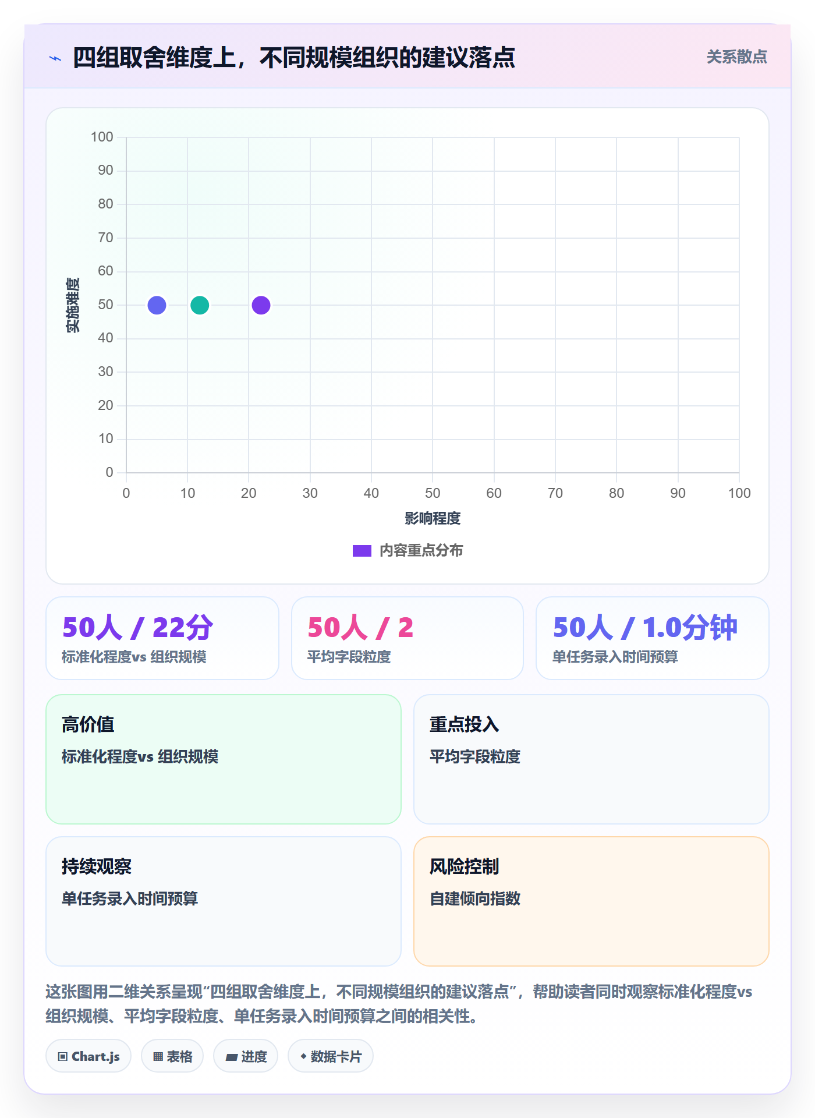Open the 50人 / 1.0分钟 stat card
815x1118 pixels.
[x=653, y=638]
